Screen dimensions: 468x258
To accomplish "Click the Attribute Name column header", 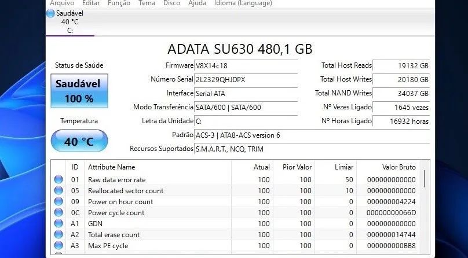I will click(x=158, y=167).
